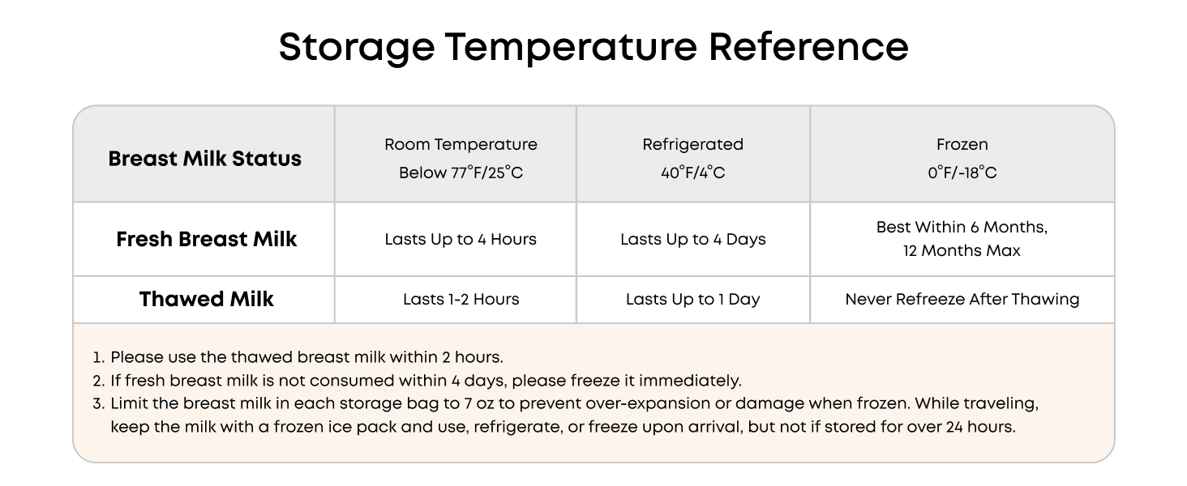Click the Room Temperature column header
Viewport: 1187px width, 486px height.
461,158
